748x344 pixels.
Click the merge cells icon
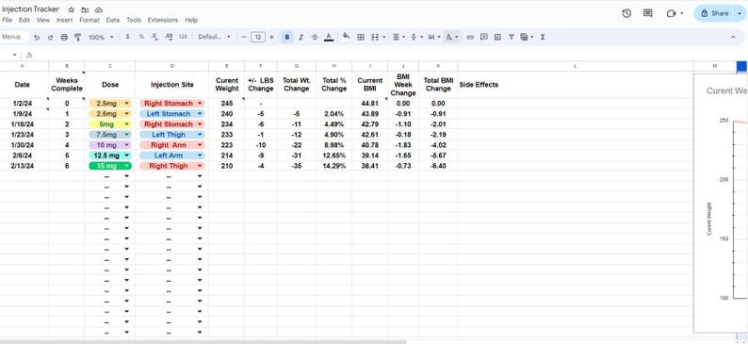tap(375, 37)
